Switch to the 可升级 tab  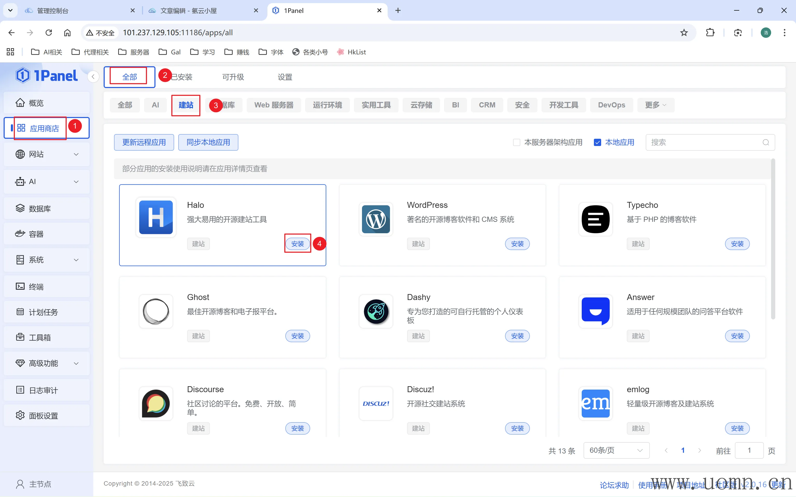pyautogui.click(x=233, y=77)
